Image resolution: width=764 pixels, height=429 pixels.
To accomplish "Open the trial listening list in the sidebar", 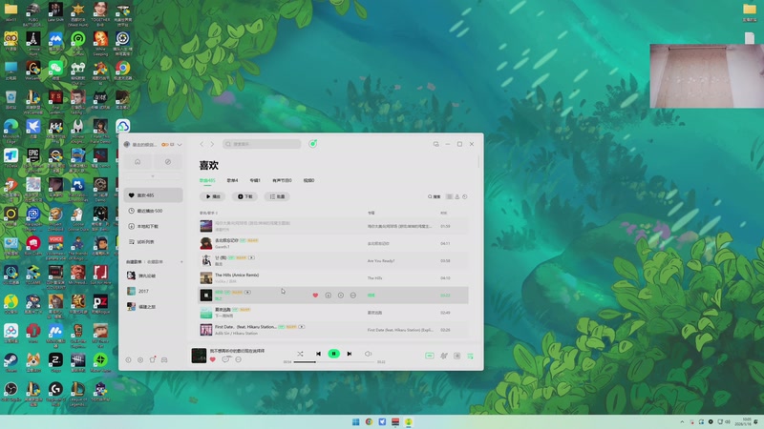I will [x=153, y=242].
